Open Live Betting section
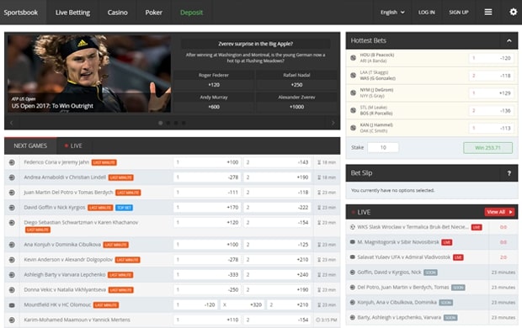Viewport: 522px width, 328px height. [x=72, y=13]
